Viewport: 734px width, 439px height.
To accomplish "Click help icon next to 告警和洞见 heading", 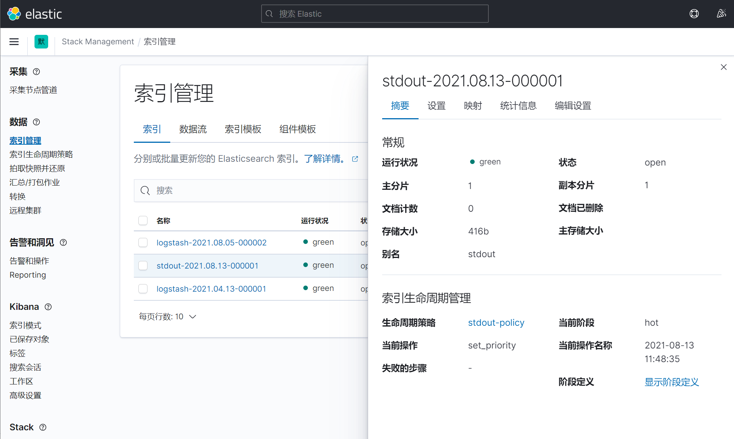I will pos(63,242).
